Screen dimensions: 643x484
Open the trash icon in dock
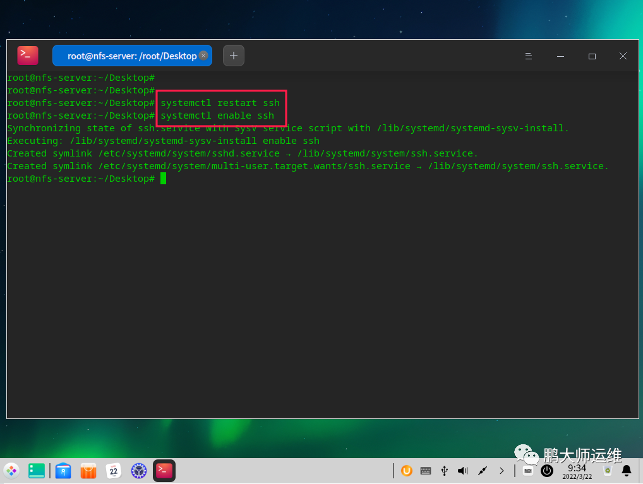pyautogui.click(x=608, y=471)
